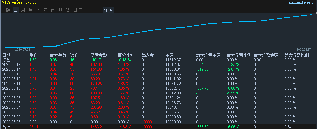Click the 2020.07.29 chart axis label
317x129 pixels.
23,49
